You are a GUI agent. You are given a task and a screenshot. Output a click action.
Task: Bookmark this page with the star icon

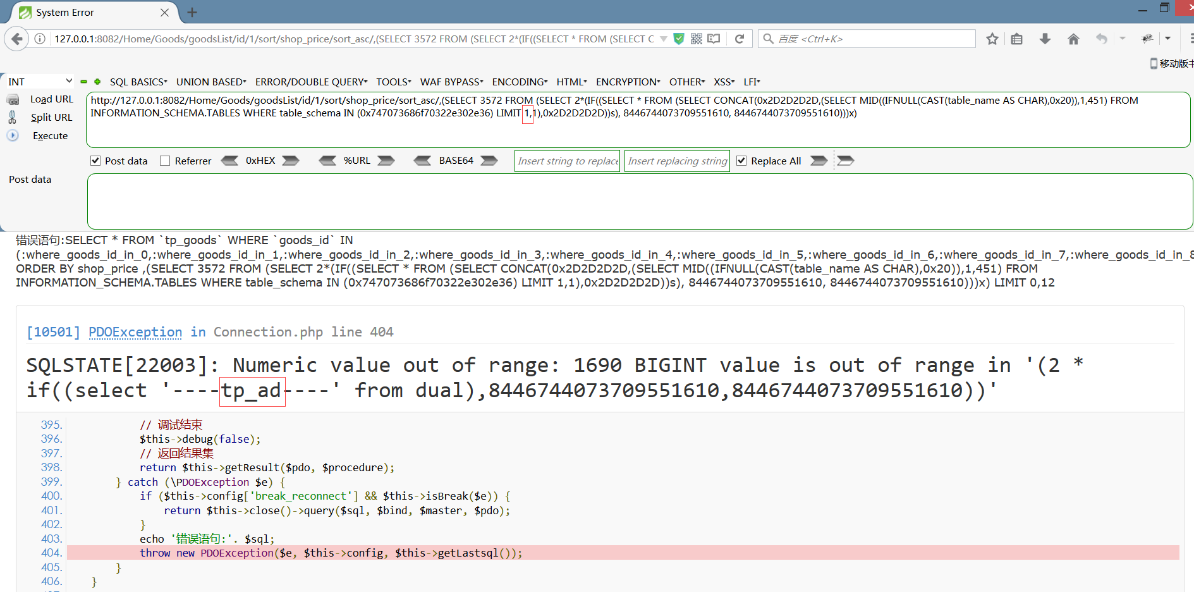click(992, 39)
